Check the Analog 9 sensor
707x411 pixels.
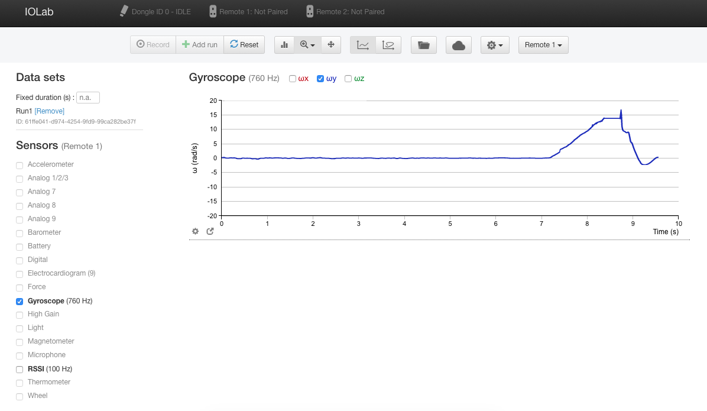(x=20, y=219)
